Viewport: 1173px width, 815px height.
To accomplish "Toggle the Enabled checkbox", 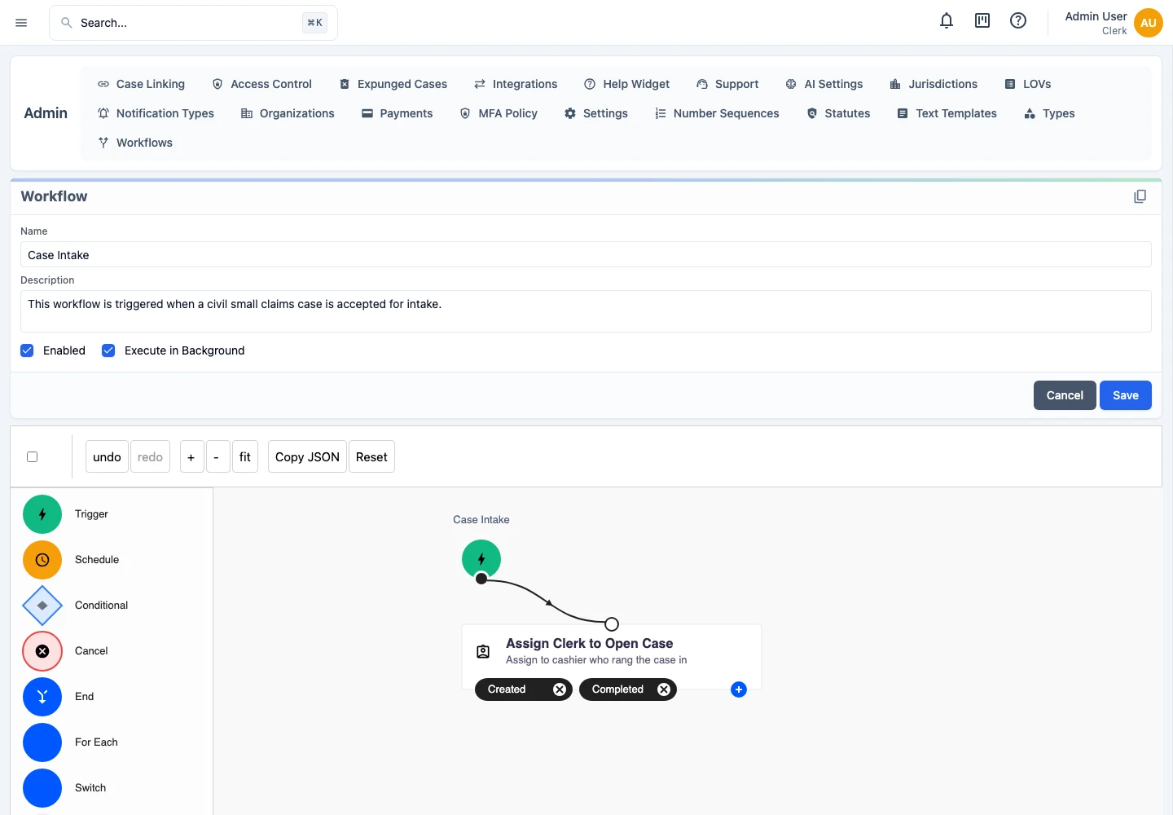I will [27, 350].
